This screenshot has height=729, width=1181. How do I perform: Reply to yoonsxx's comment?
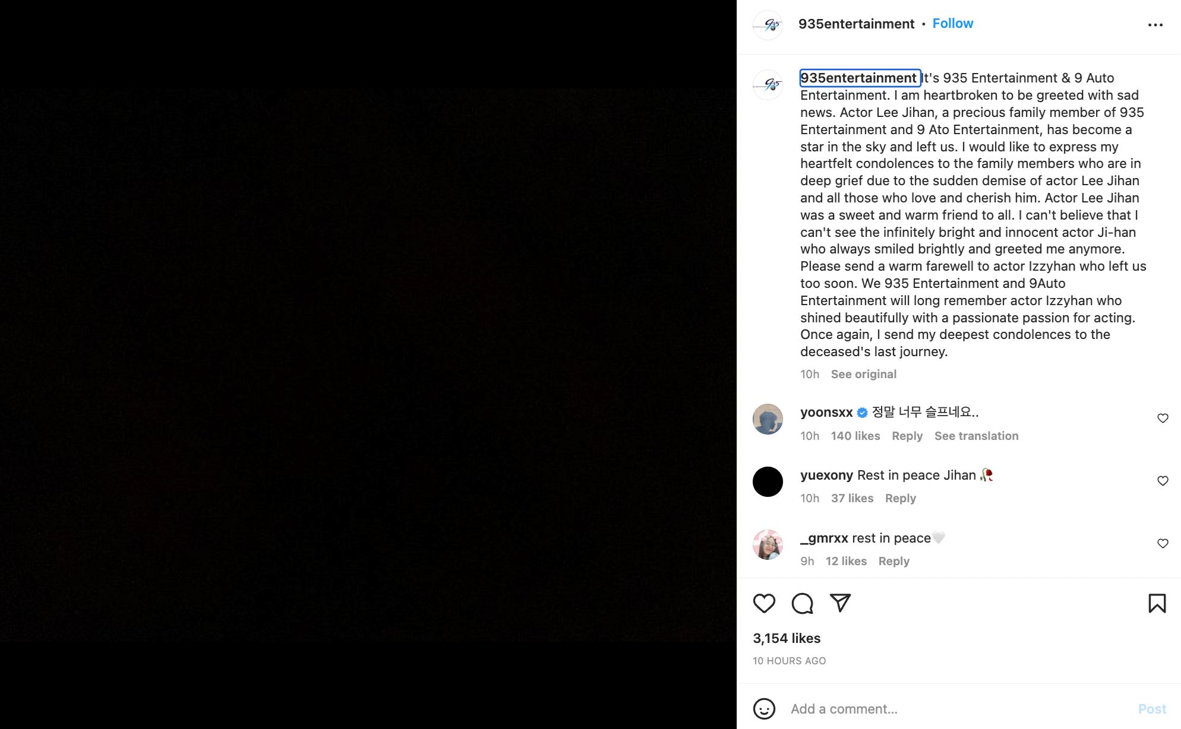coord(907,436)
